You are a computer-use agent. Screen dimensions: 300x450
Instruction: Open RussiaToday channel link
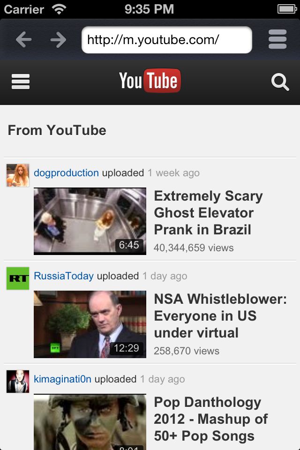click(64, 276)
